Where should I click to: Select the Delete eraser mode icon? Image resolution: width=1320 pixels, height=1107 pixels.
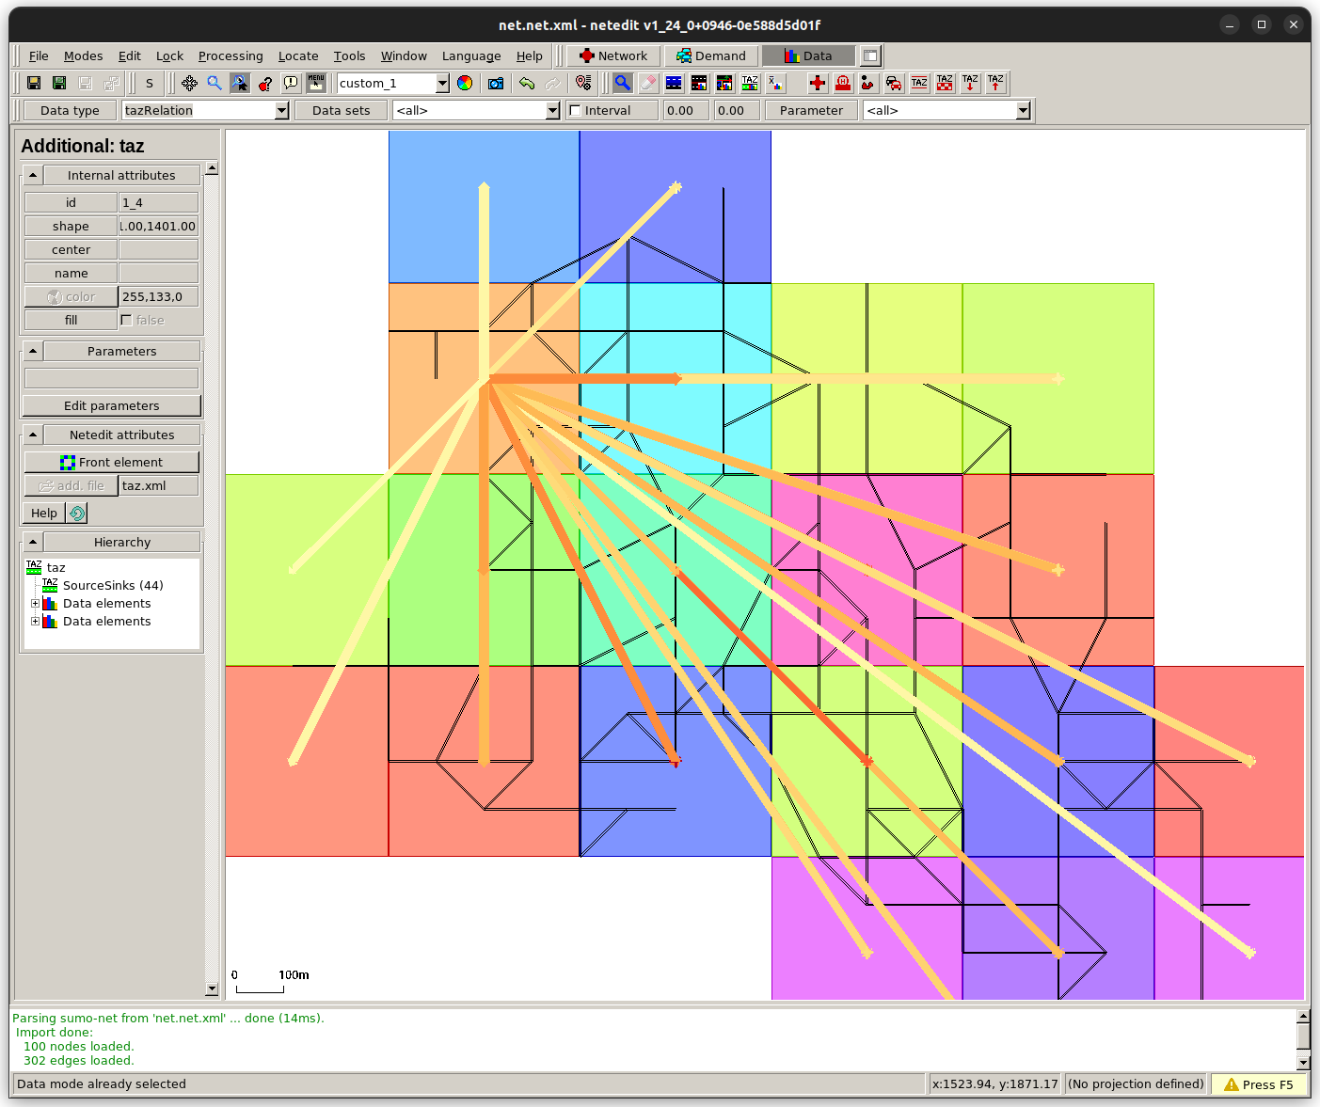(648, 83)
